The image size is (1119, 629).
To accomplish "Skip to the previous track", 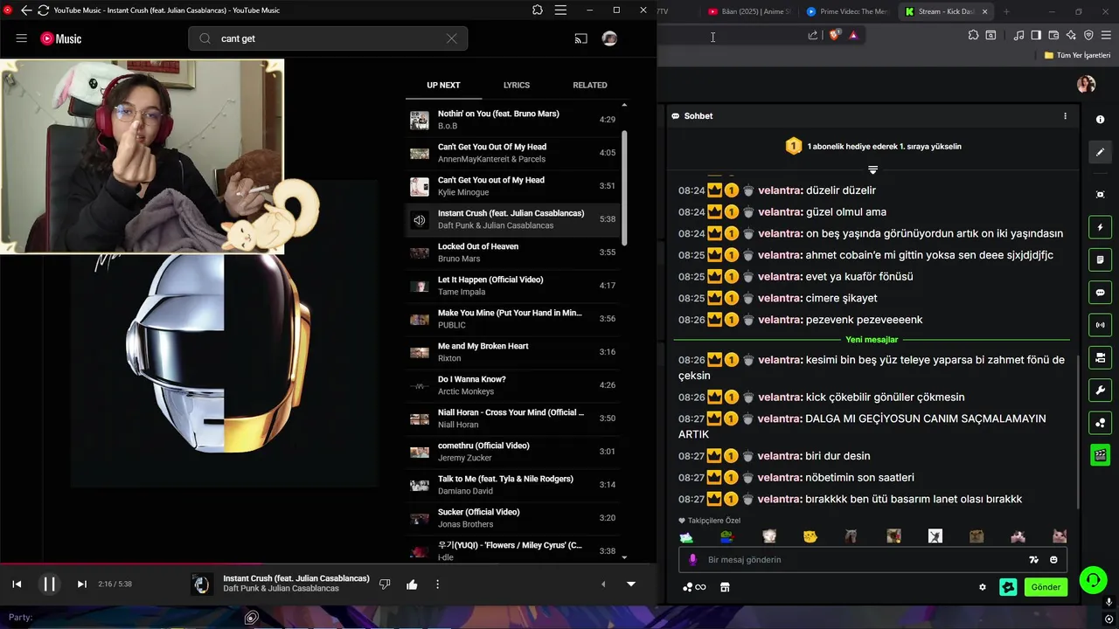I will pyautogui.click(x=17, y=584).
